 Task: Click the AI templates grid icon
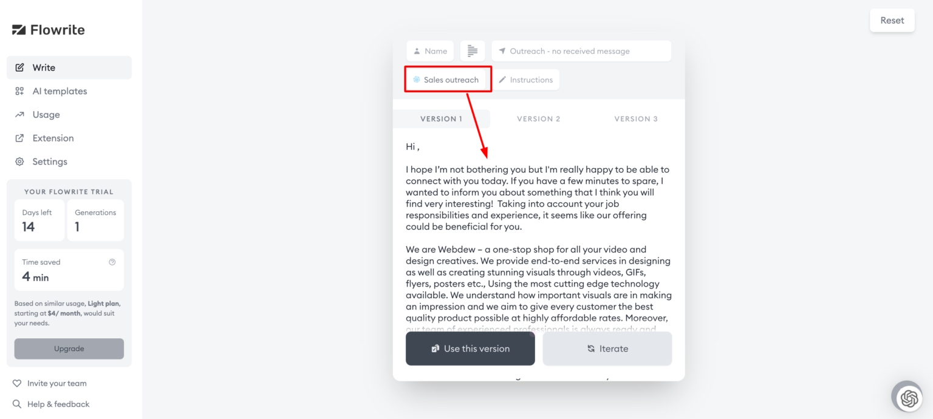click(19, 91)
